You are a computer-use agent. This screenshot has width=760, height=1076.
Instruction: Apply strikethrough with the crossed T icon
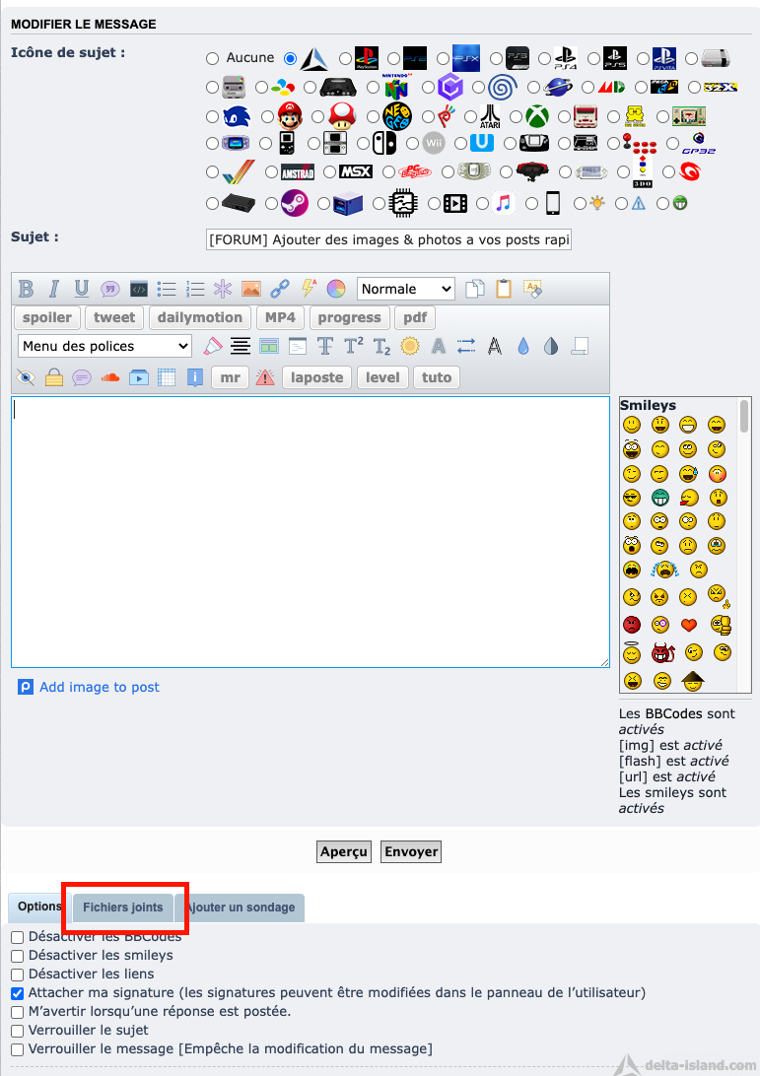(x=325, y=346)
